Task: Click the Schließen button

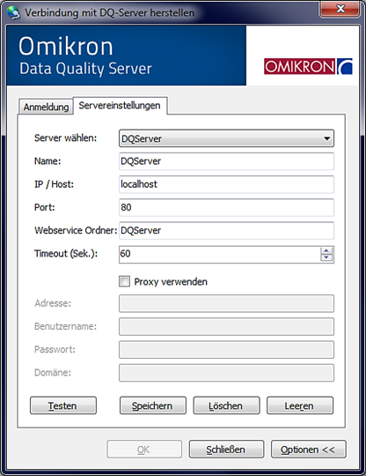Action: click(226, 450)
